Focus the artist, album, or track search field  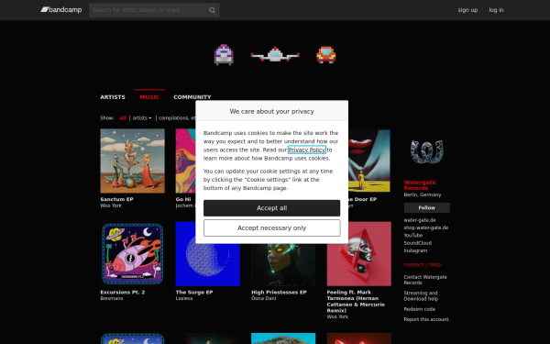[x=154, y=10]
